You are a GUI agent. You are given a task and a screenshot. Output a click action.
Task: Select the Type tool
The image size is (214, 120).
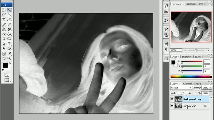(9, 44)
